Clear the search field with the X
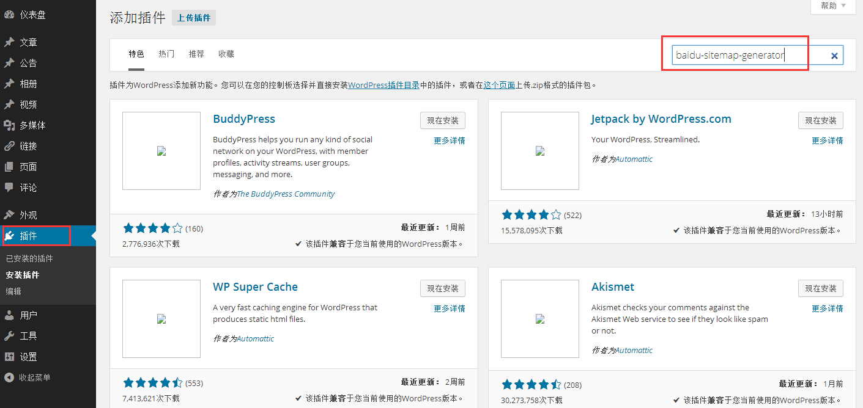Image resolution: width=863 pixels, height=408 pixels. pos(834,56)
